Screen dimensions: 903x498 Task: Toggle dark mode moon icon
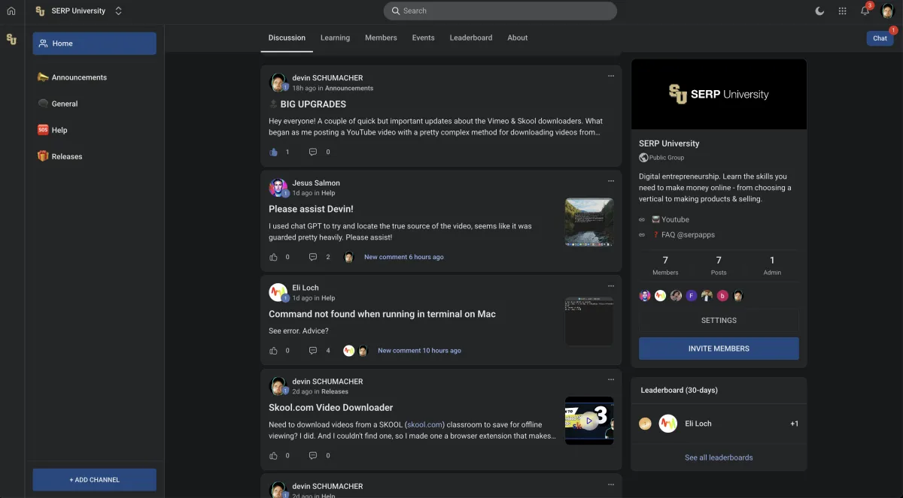point(819,11)
